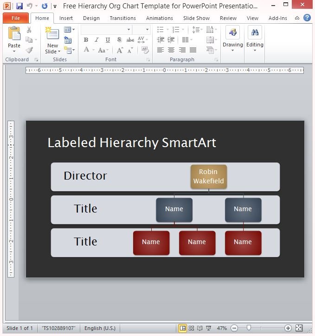Open the File menu tab
This screenshot has height=336, width=315.
[x=16, y=18]
